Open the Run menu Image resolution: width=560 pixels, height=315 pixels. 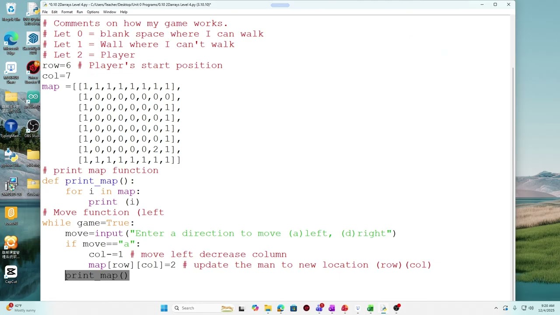(80, 12)
